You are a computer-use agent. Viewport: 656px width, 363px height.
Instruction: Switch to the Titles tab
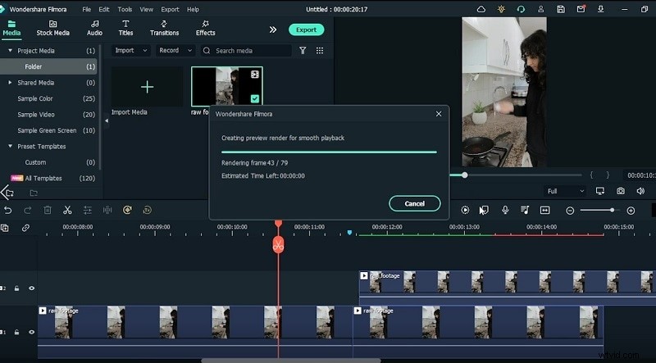[x=125, y=28]
